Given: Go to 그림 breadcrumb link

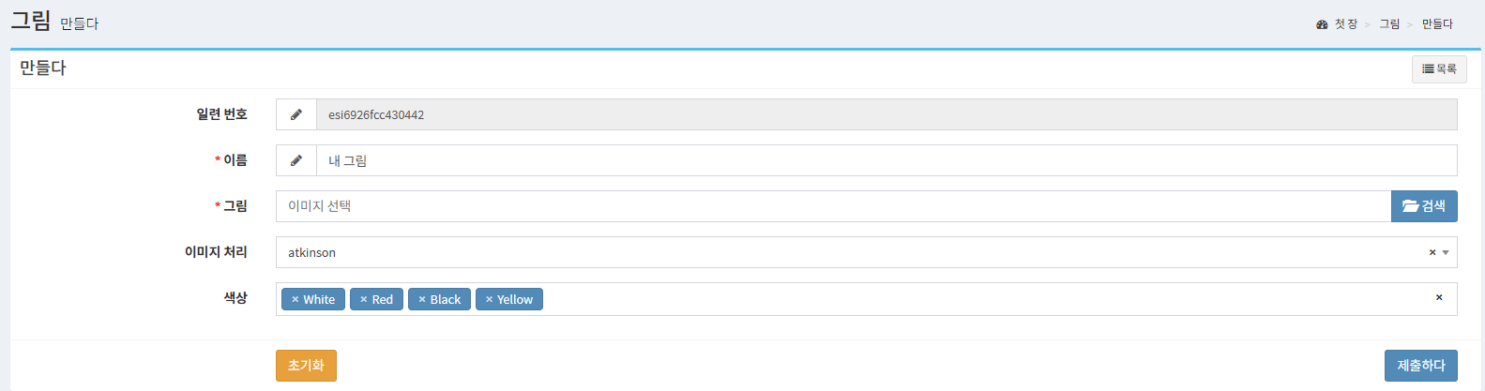Looking at the screenshot, I should (1389, 24).
